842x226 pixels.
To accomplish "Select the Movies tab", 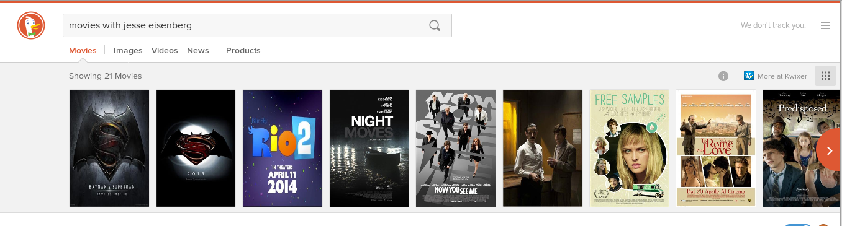I will tap(83, 51).
